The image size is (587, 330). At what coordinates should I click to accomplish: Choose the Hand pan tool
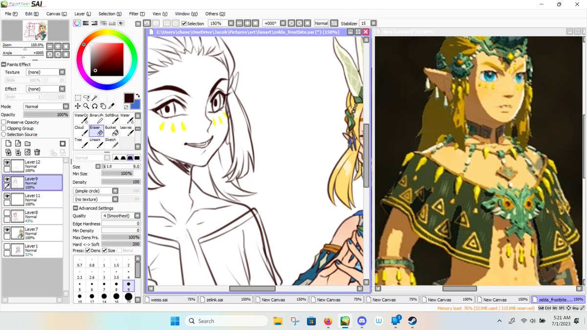click(x=103, y=106)
